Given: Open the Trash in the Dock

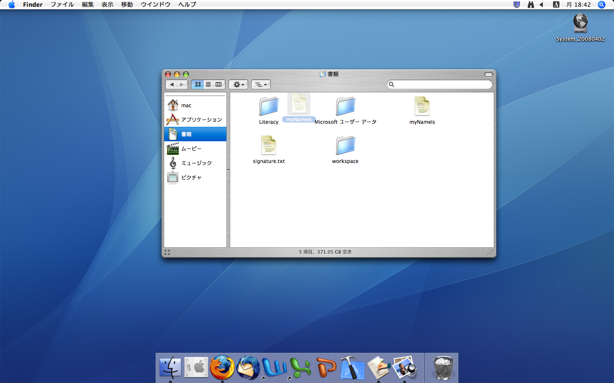Looking at the screenshot, I should point(443,367).
